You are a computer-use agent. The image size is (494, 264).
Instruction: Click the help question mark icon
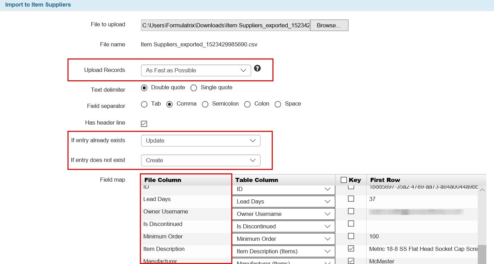tap(257, 68)
